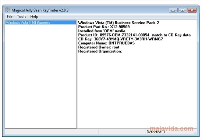Viewport: 202px width, 140px height.
Task: Open the File menu
Action: pos(10,17)
